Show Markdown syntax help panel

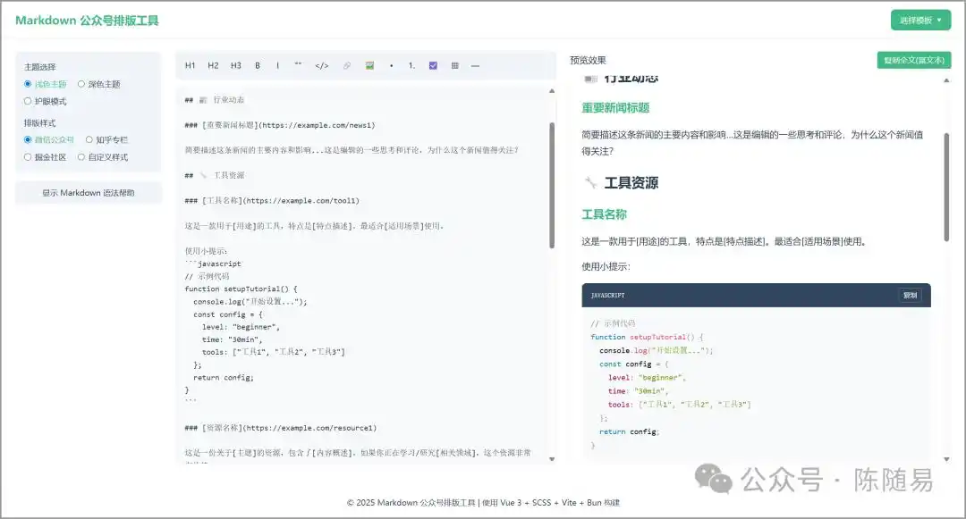pyautogui.click(x=89, y=193)
